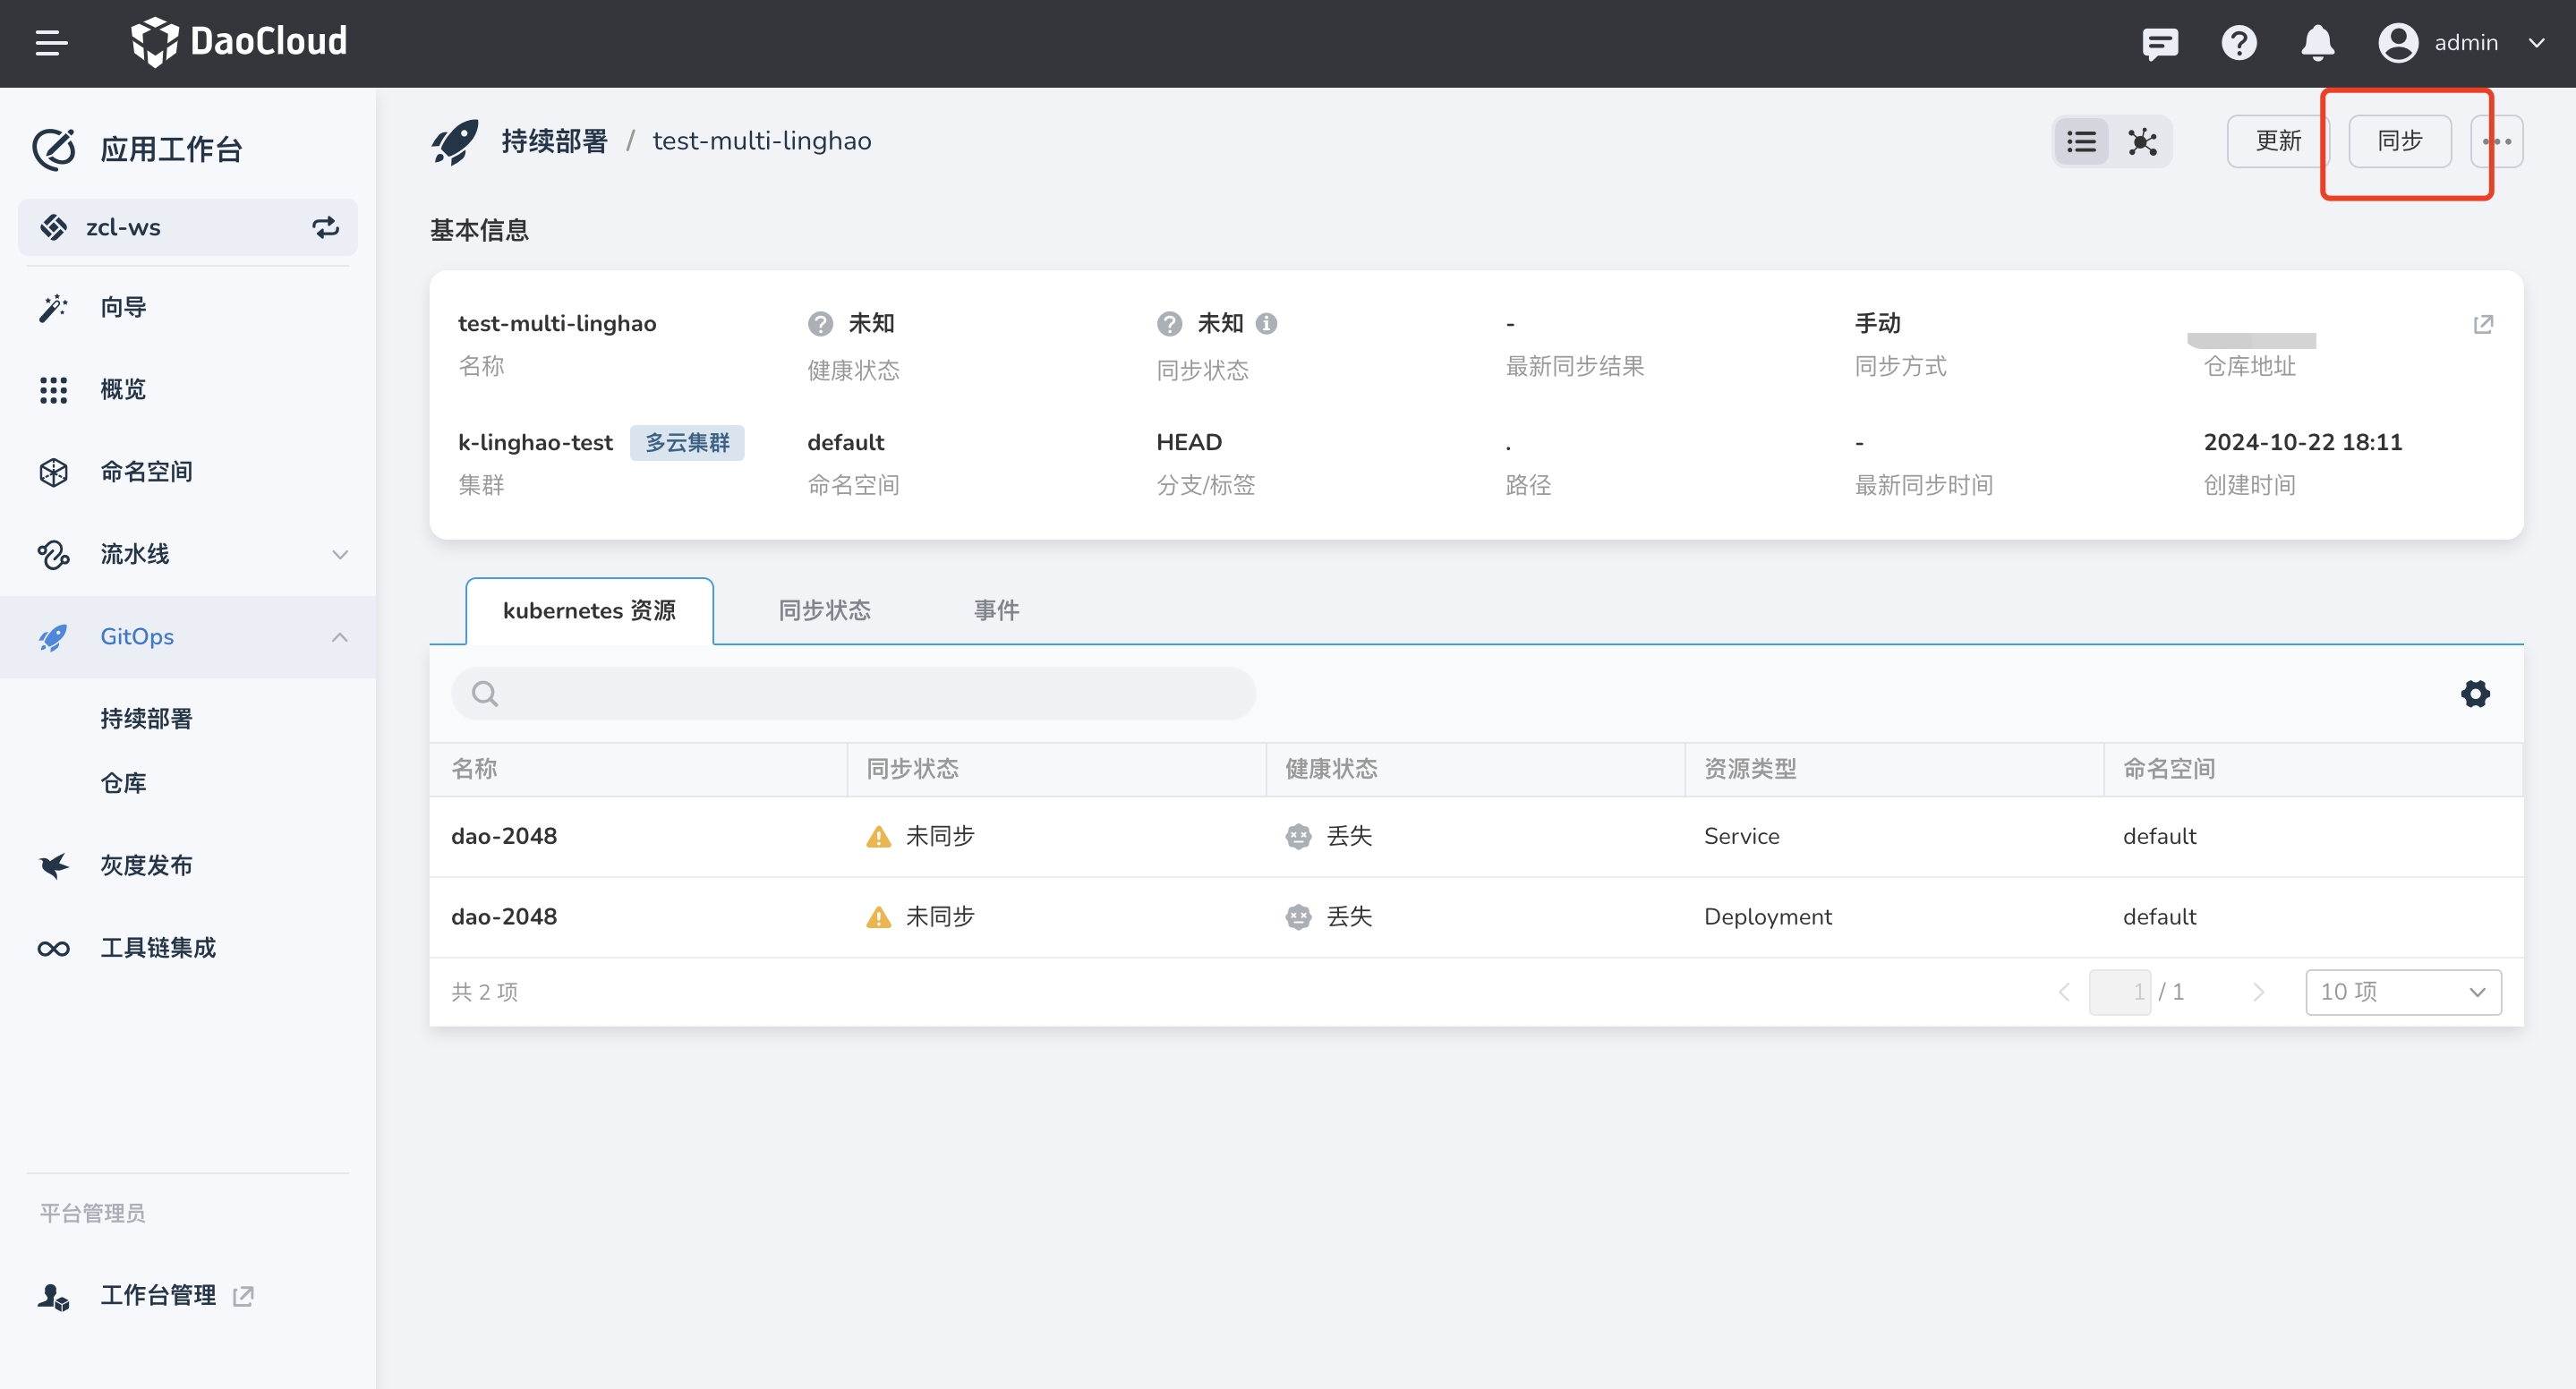
Task: Switch to list view toggle
Action: [x=2081, y=141]
